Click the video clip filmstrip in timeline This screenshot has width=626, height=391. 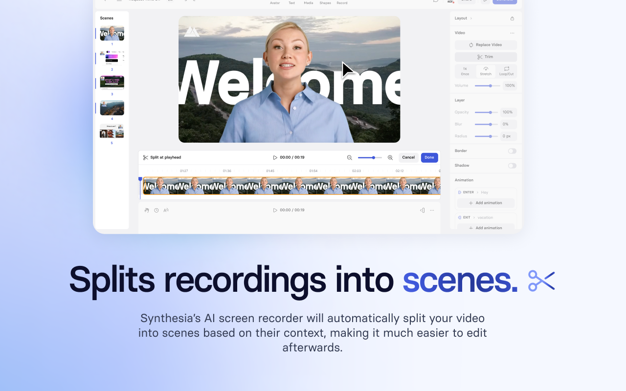tap(291, 186)
